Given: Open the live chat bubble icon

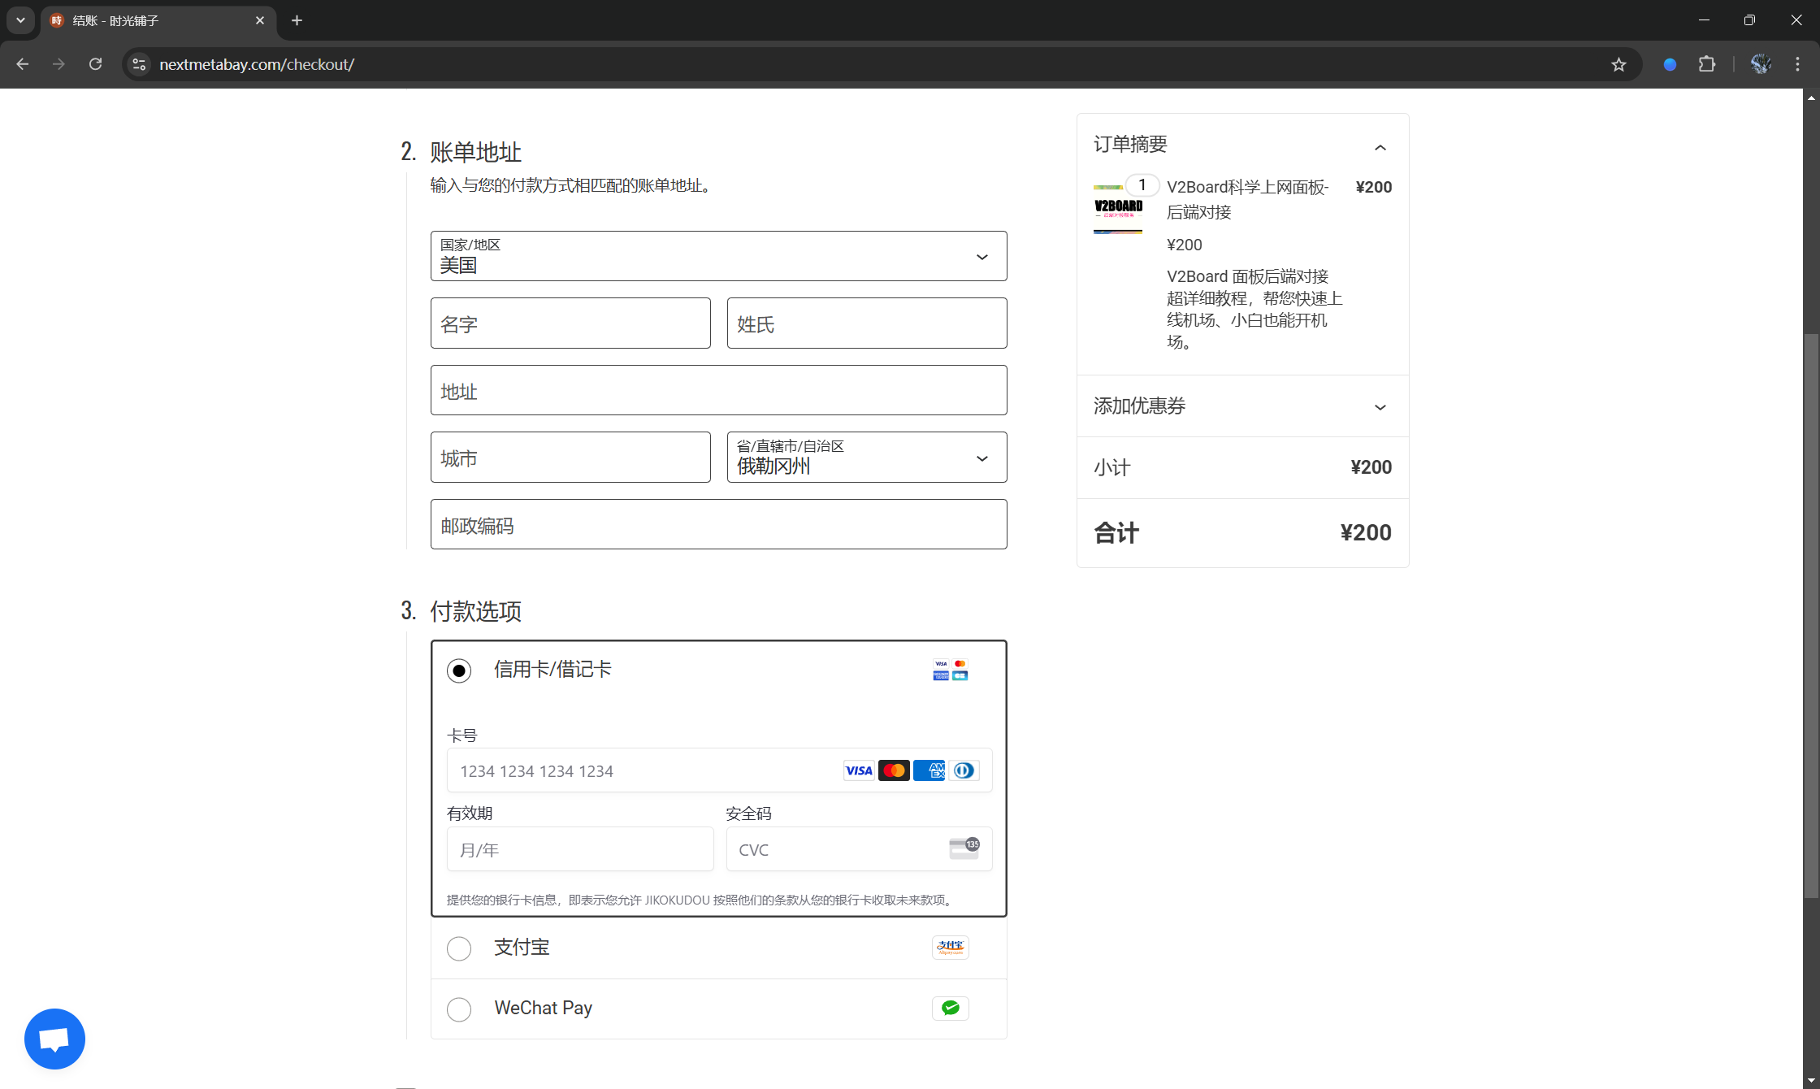Looking at the screenshot, I should [54, 1039].
